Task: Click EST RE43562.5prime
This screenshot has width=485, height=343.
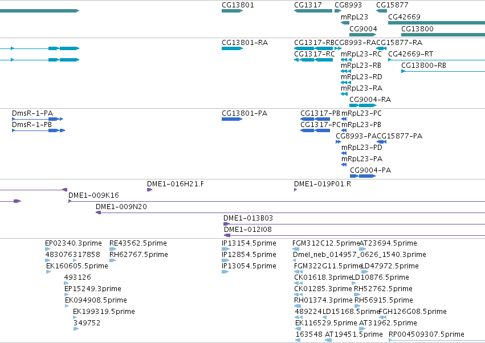Action: click(x=113, y=249)
